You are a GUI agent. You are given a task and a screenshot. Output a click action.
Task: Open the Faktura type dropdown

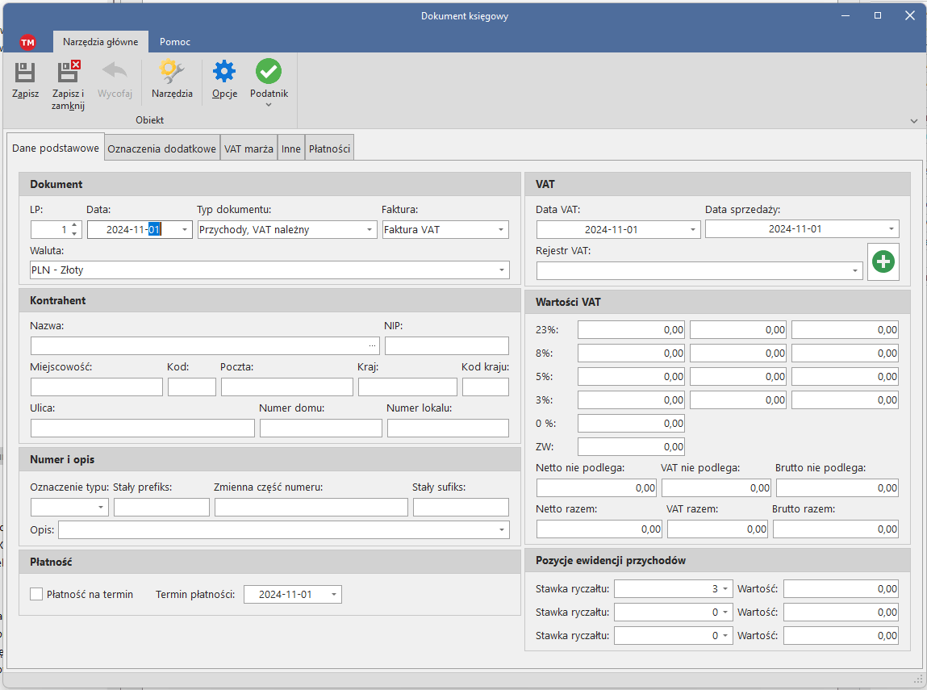pyautogui.click(x=501, y=230)
